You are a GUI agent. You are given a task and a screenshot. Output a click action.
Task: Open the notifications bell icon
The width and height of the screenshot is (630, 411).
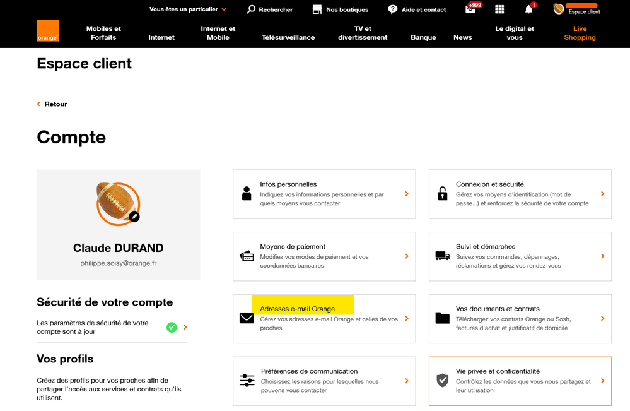[x=528, y=9]
